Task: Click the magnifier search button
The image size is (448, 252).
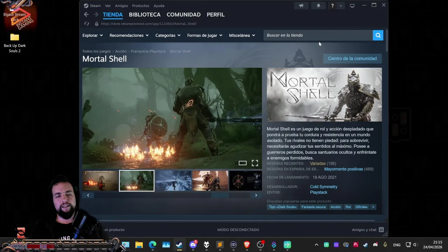Action: [x=378, y=35]
